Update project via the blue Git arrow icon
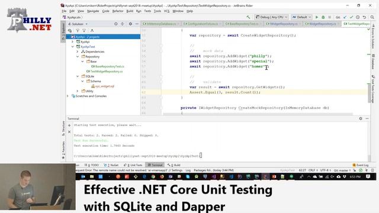 click(345, 17)
